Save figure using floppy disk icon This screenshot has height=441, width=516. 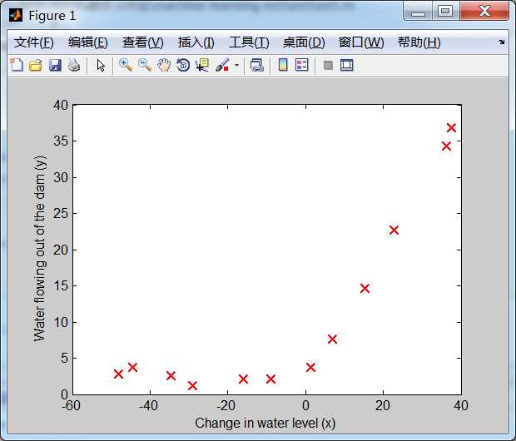pyautogui.click(x=55, y=65)
